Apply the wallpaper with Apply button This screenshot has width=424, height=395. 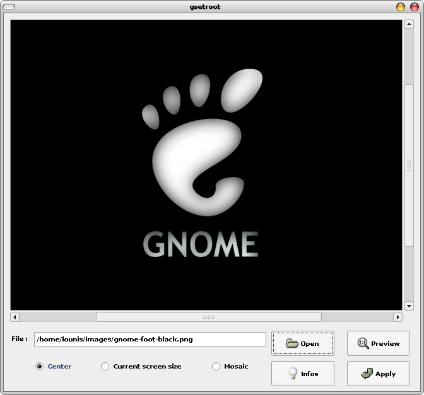tap(379, 374)
